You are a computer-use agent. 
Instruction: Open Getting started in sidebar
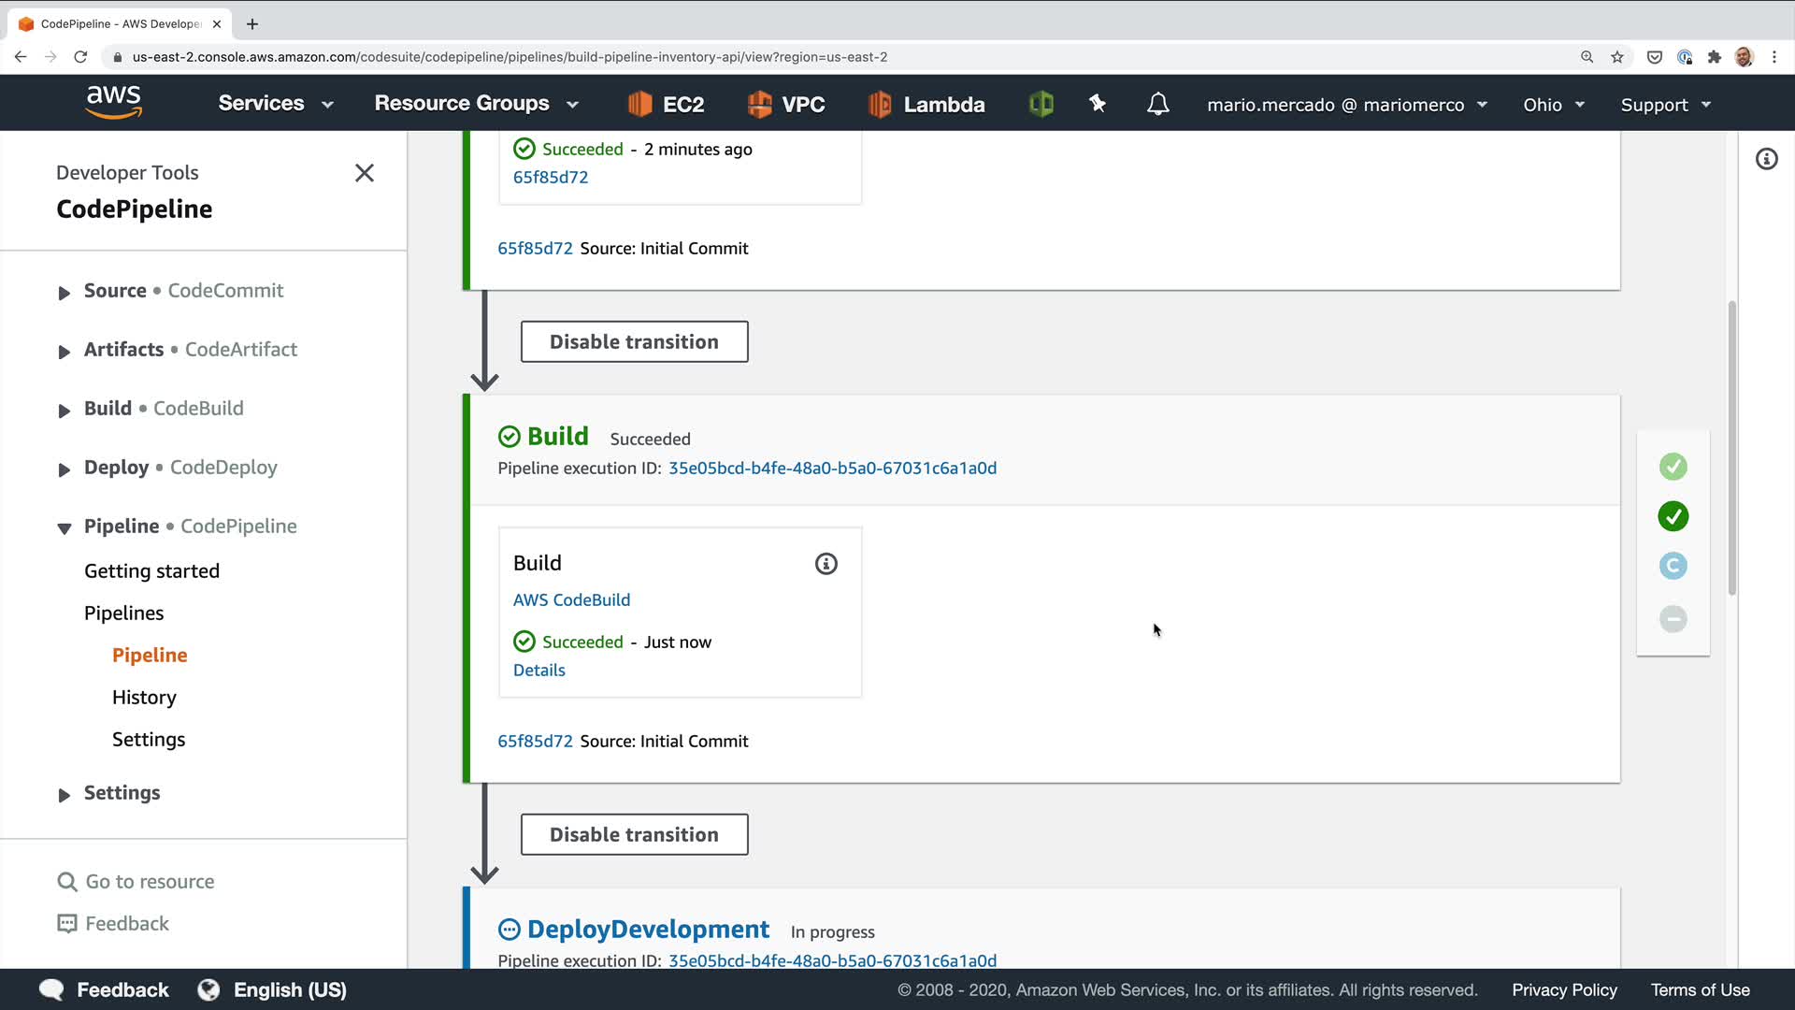click(x=151, y=570)
